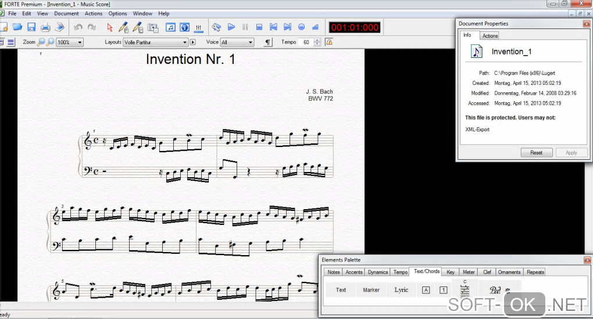This screenshot has width=593, height=319.
Task: Click the Print icon in the toolbar
Action: [x=45, y=27]
